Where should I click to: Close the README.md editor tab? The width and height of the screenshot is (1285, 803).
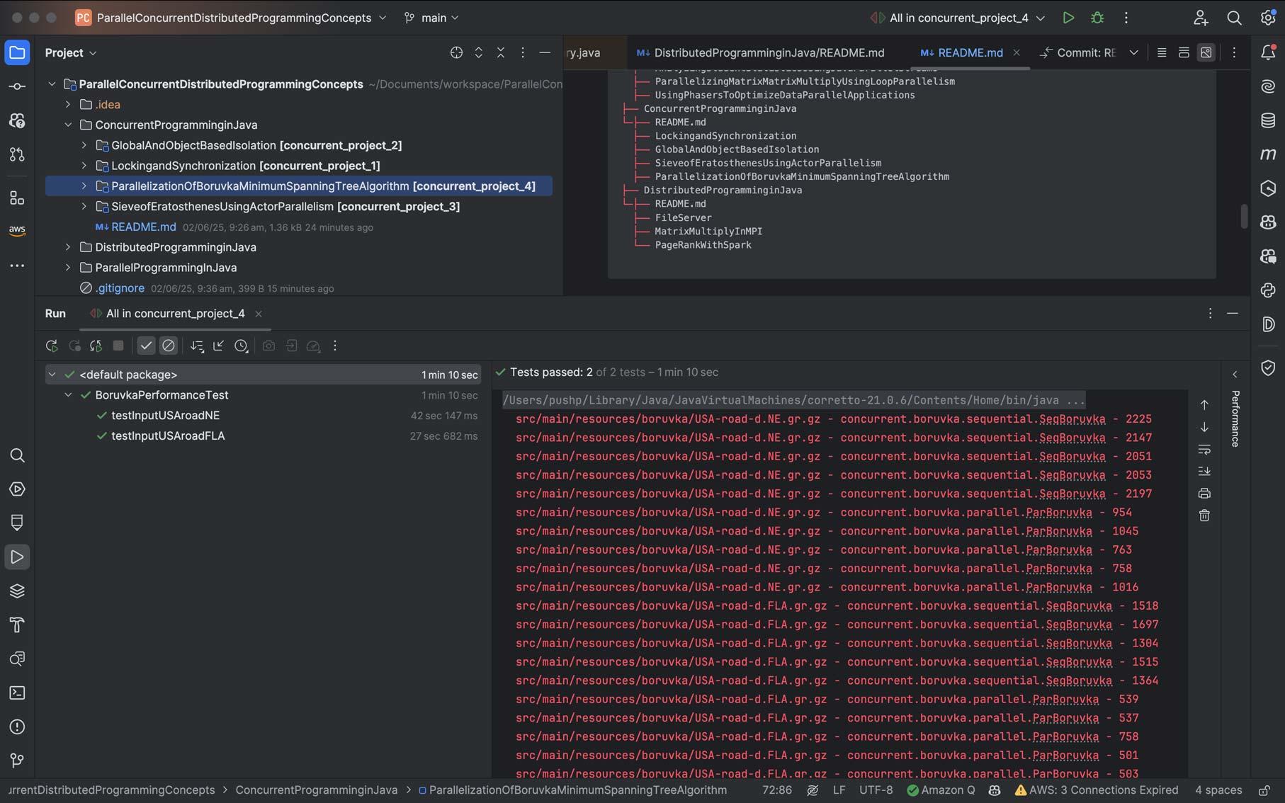[1017, 52]
